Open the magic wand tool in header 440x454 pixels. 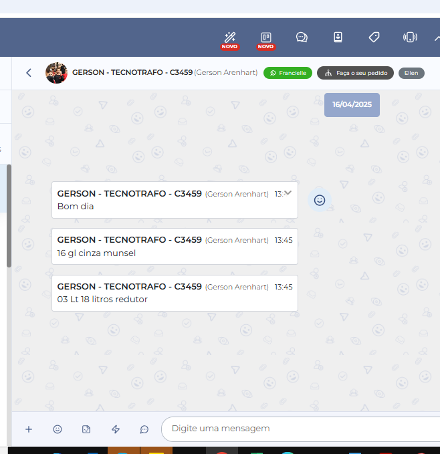pos(230,37)
